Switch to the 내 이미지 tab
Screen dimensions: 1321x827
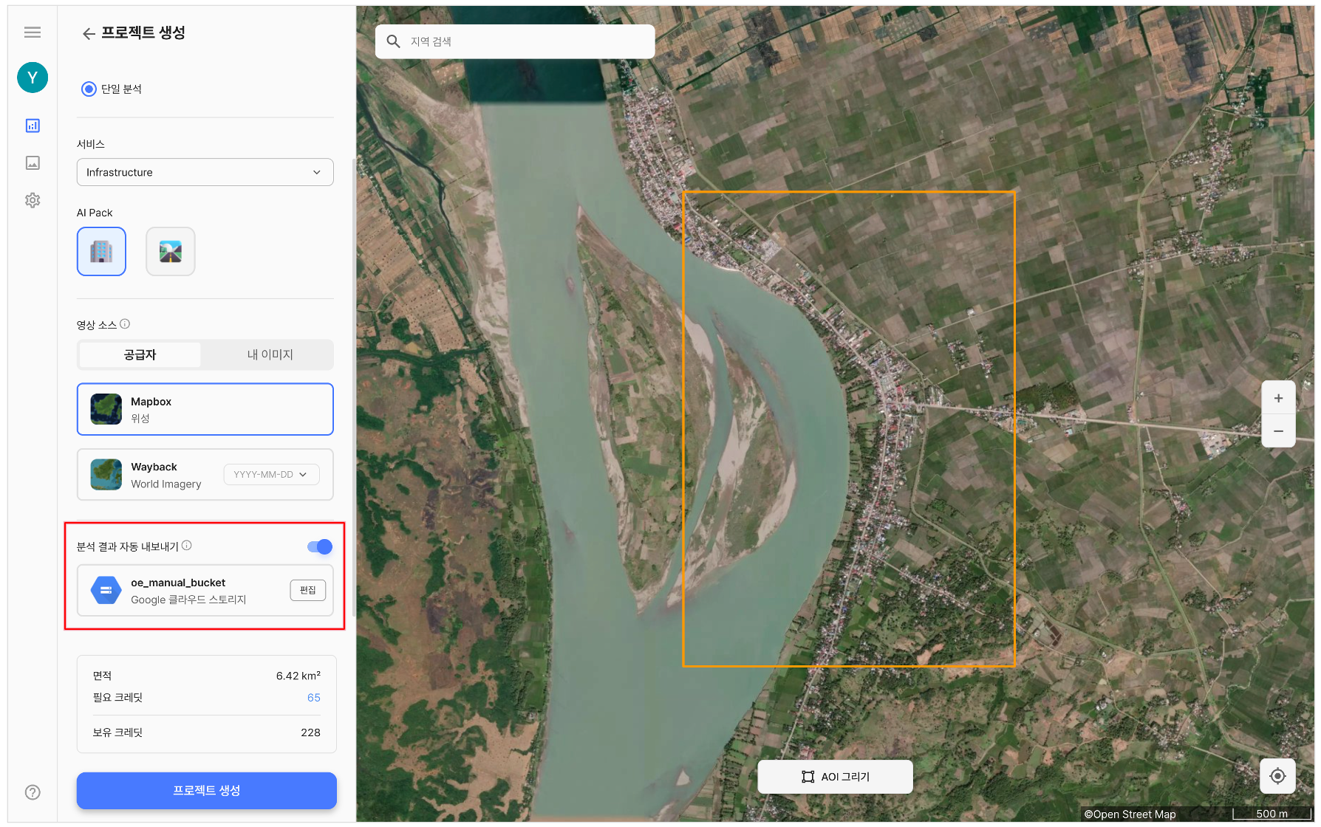click(x=270, y=355)
